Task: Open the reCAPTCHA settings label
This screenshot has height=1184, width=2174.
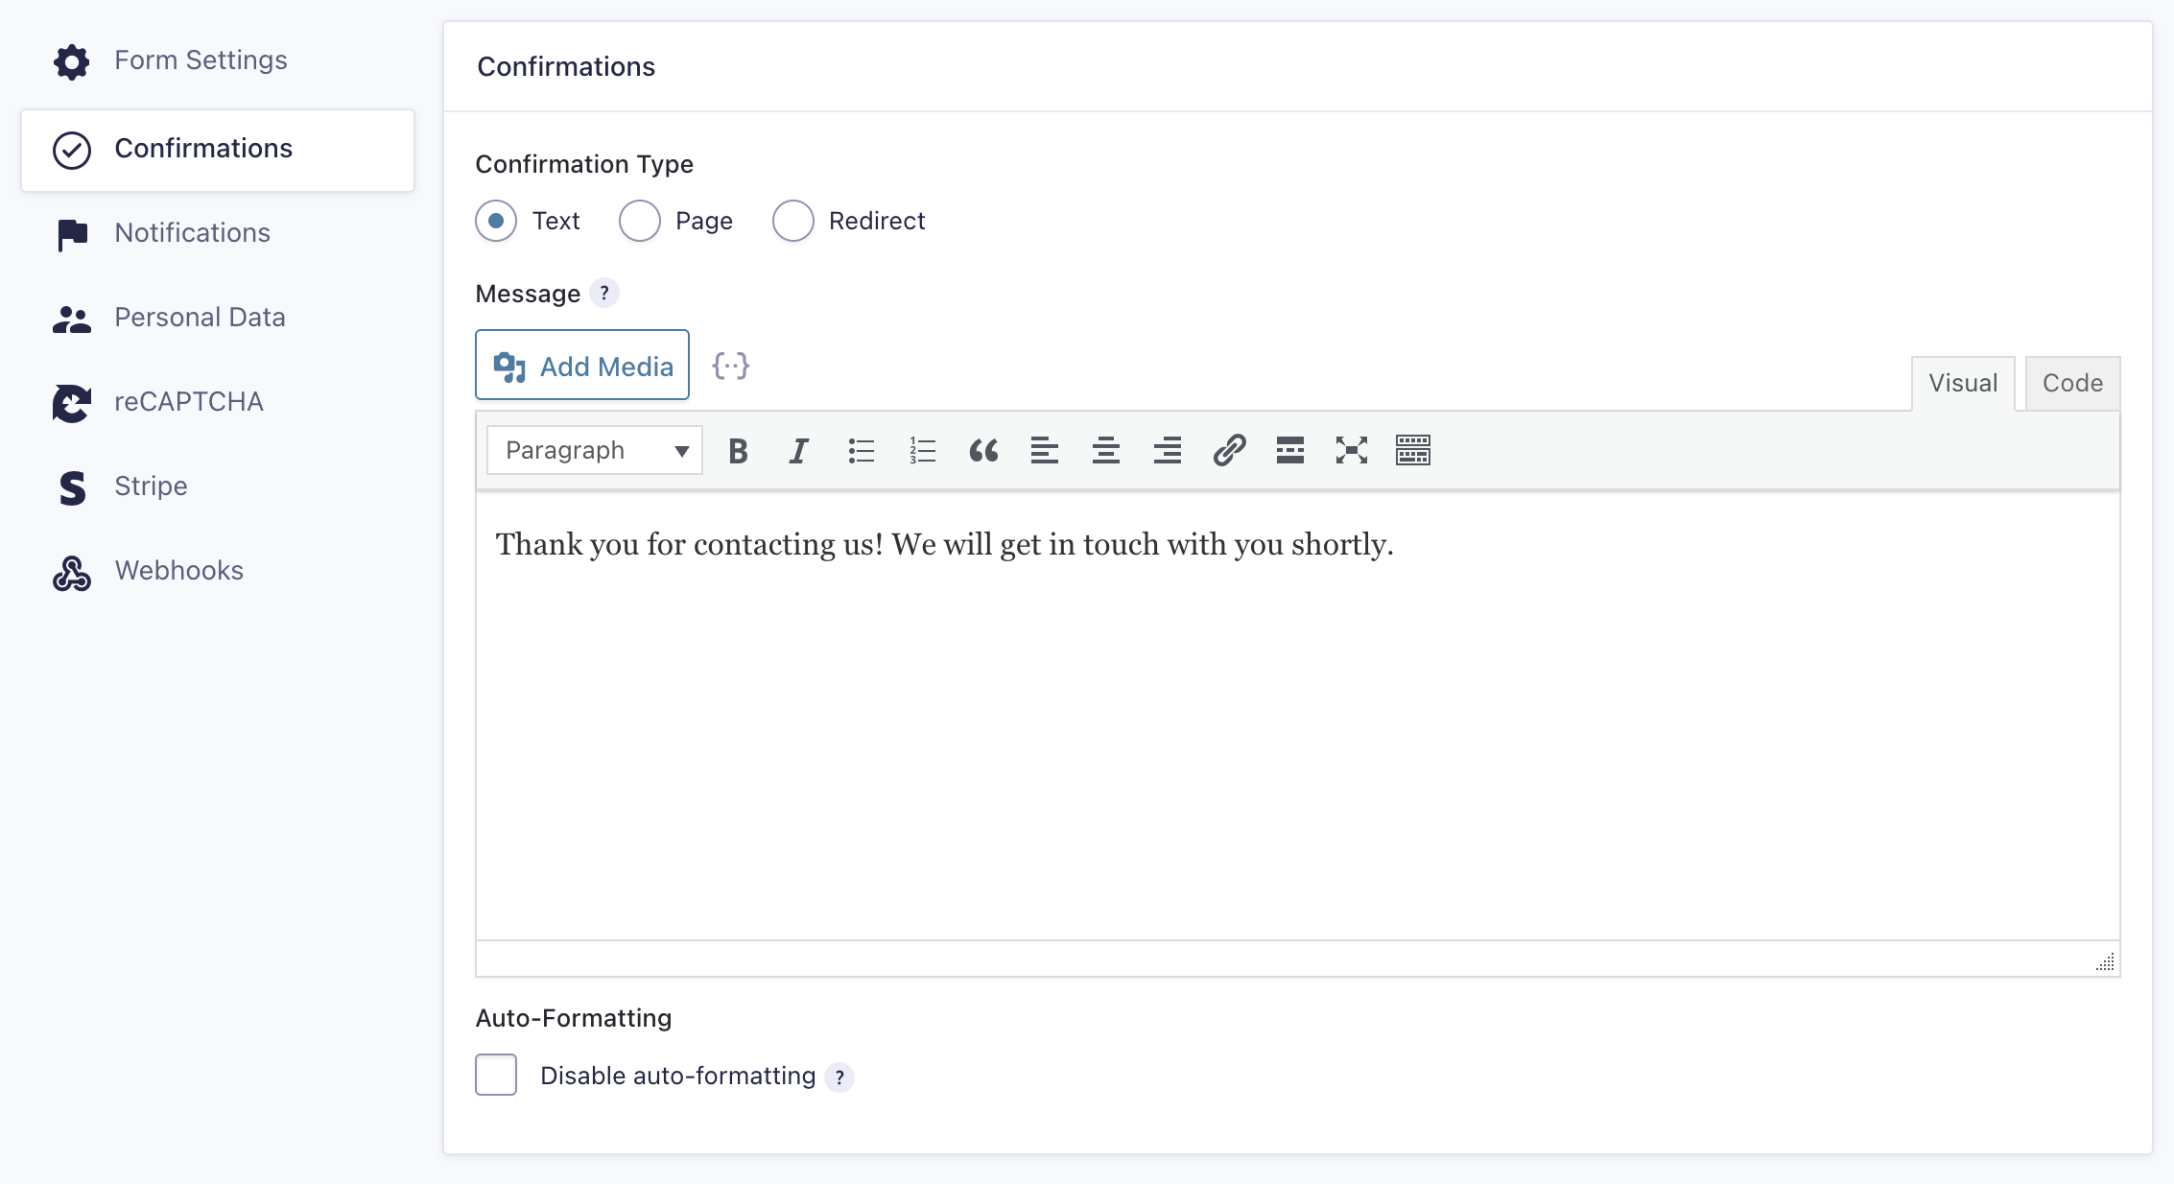Action: 189,401
